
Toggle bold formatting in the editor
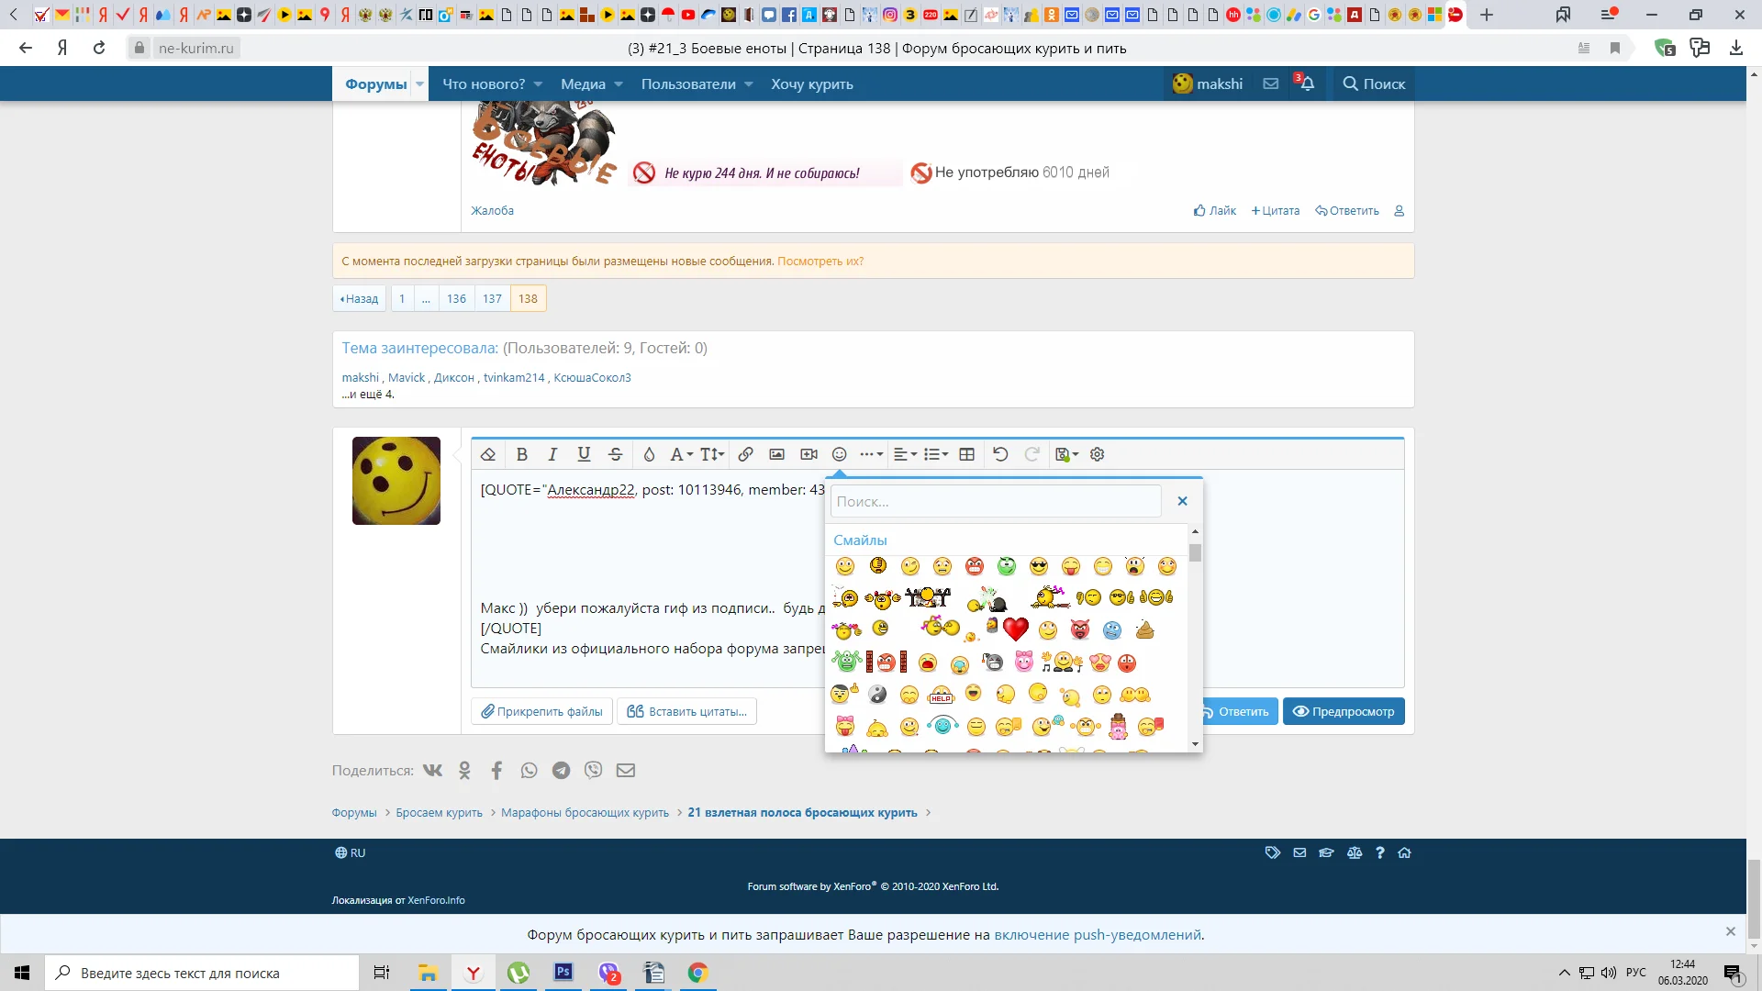pyautogui.click(x=522, y=454)
